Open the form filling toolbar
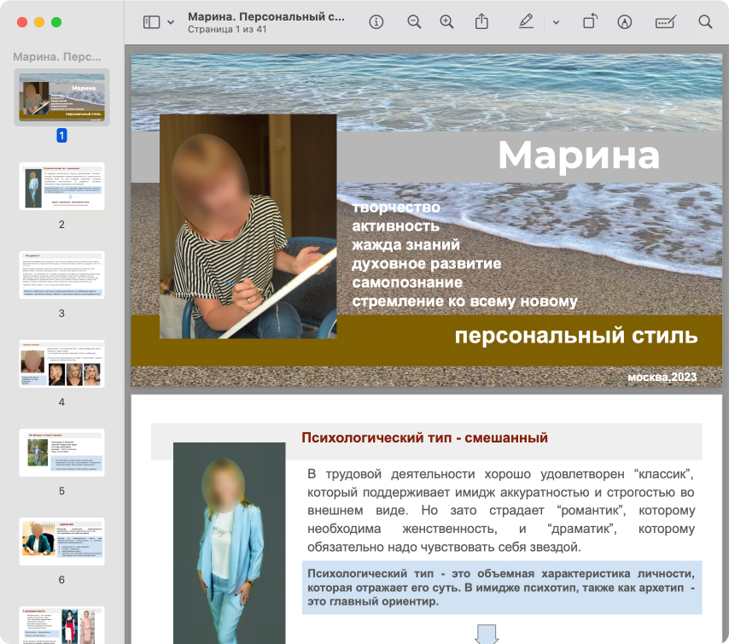Viewport: 729px width, 644px height. (x=666, y=22)
